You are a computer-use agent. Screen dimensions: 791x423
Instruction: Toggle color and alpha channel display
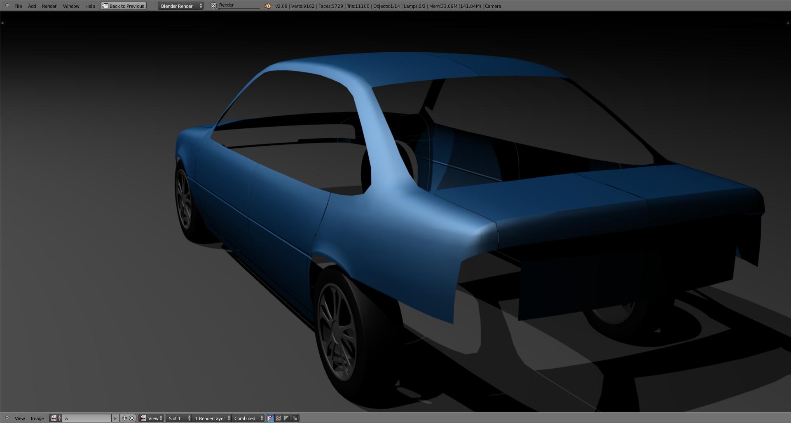tap(271, 418)
